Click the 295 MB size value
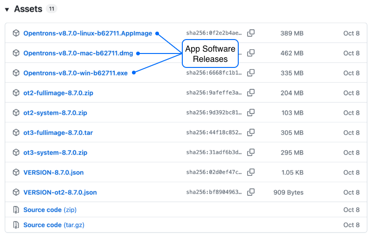Viewport: 373px width, 240px height. coord(292,153)
